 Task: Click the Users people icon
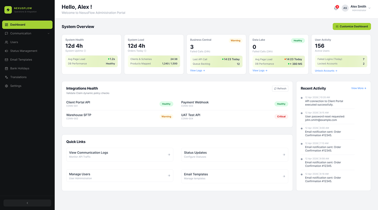[x=7, y=42]
